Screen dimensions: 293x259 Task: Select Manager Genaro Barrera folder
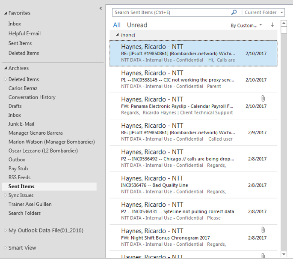[x=36, y=133]
